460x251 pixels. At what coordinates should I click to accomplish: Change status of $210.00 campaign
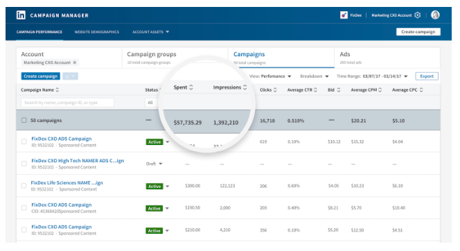point(167,230)
